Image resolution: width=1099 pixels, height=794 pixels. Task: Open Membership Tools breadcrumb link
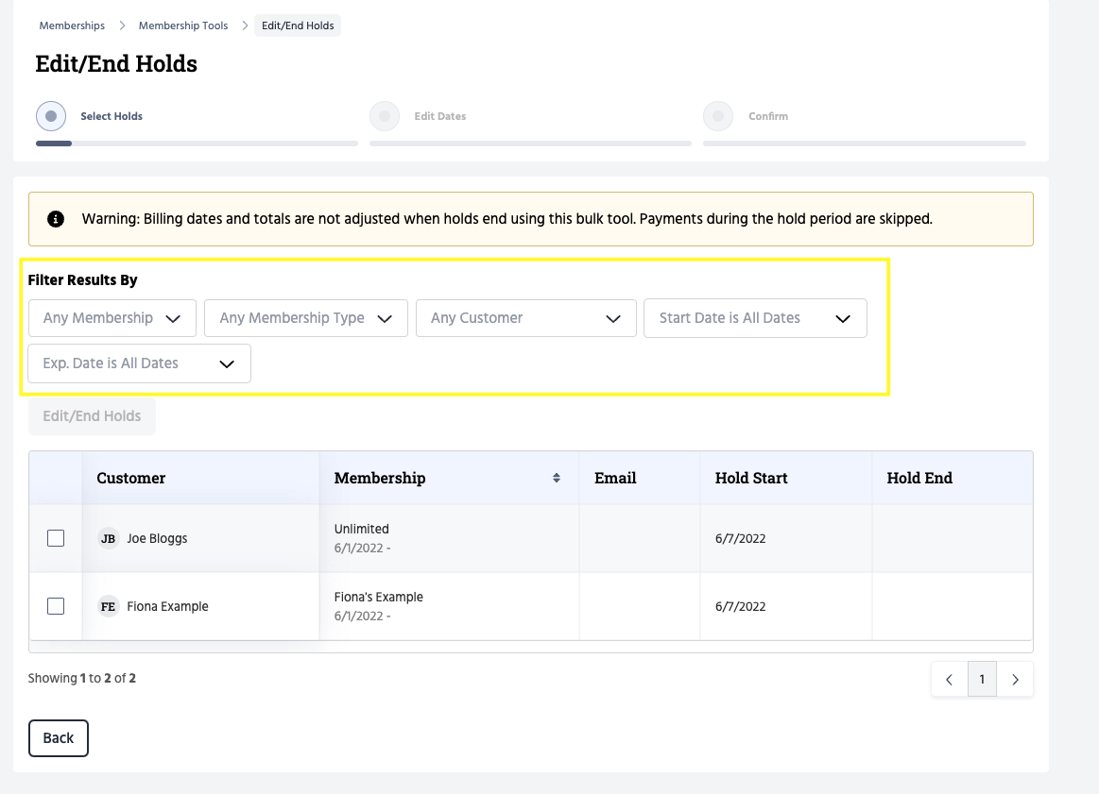coord(183,25)
